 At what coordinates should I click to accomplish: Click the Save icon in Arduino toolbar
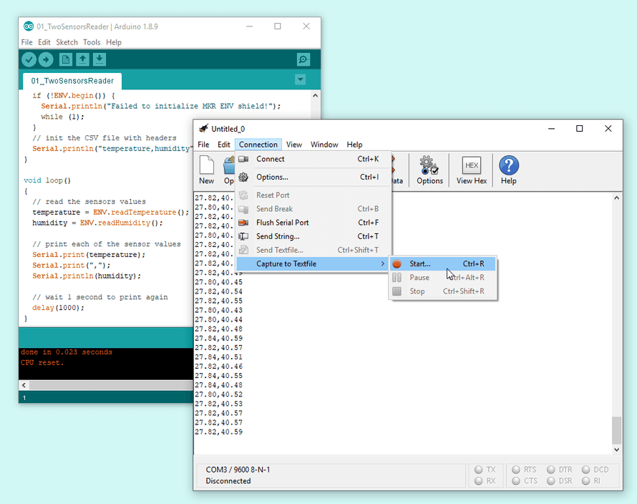pos(99,59)
